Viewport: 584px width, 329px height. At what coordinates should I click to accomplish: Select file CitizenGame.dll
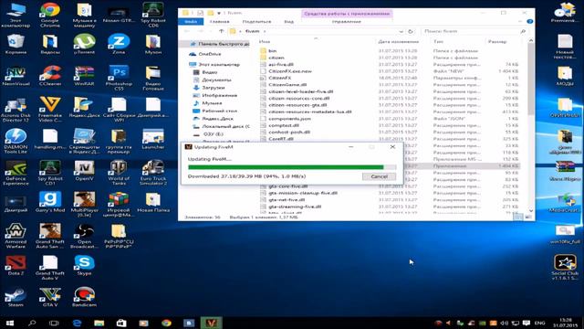287,85
